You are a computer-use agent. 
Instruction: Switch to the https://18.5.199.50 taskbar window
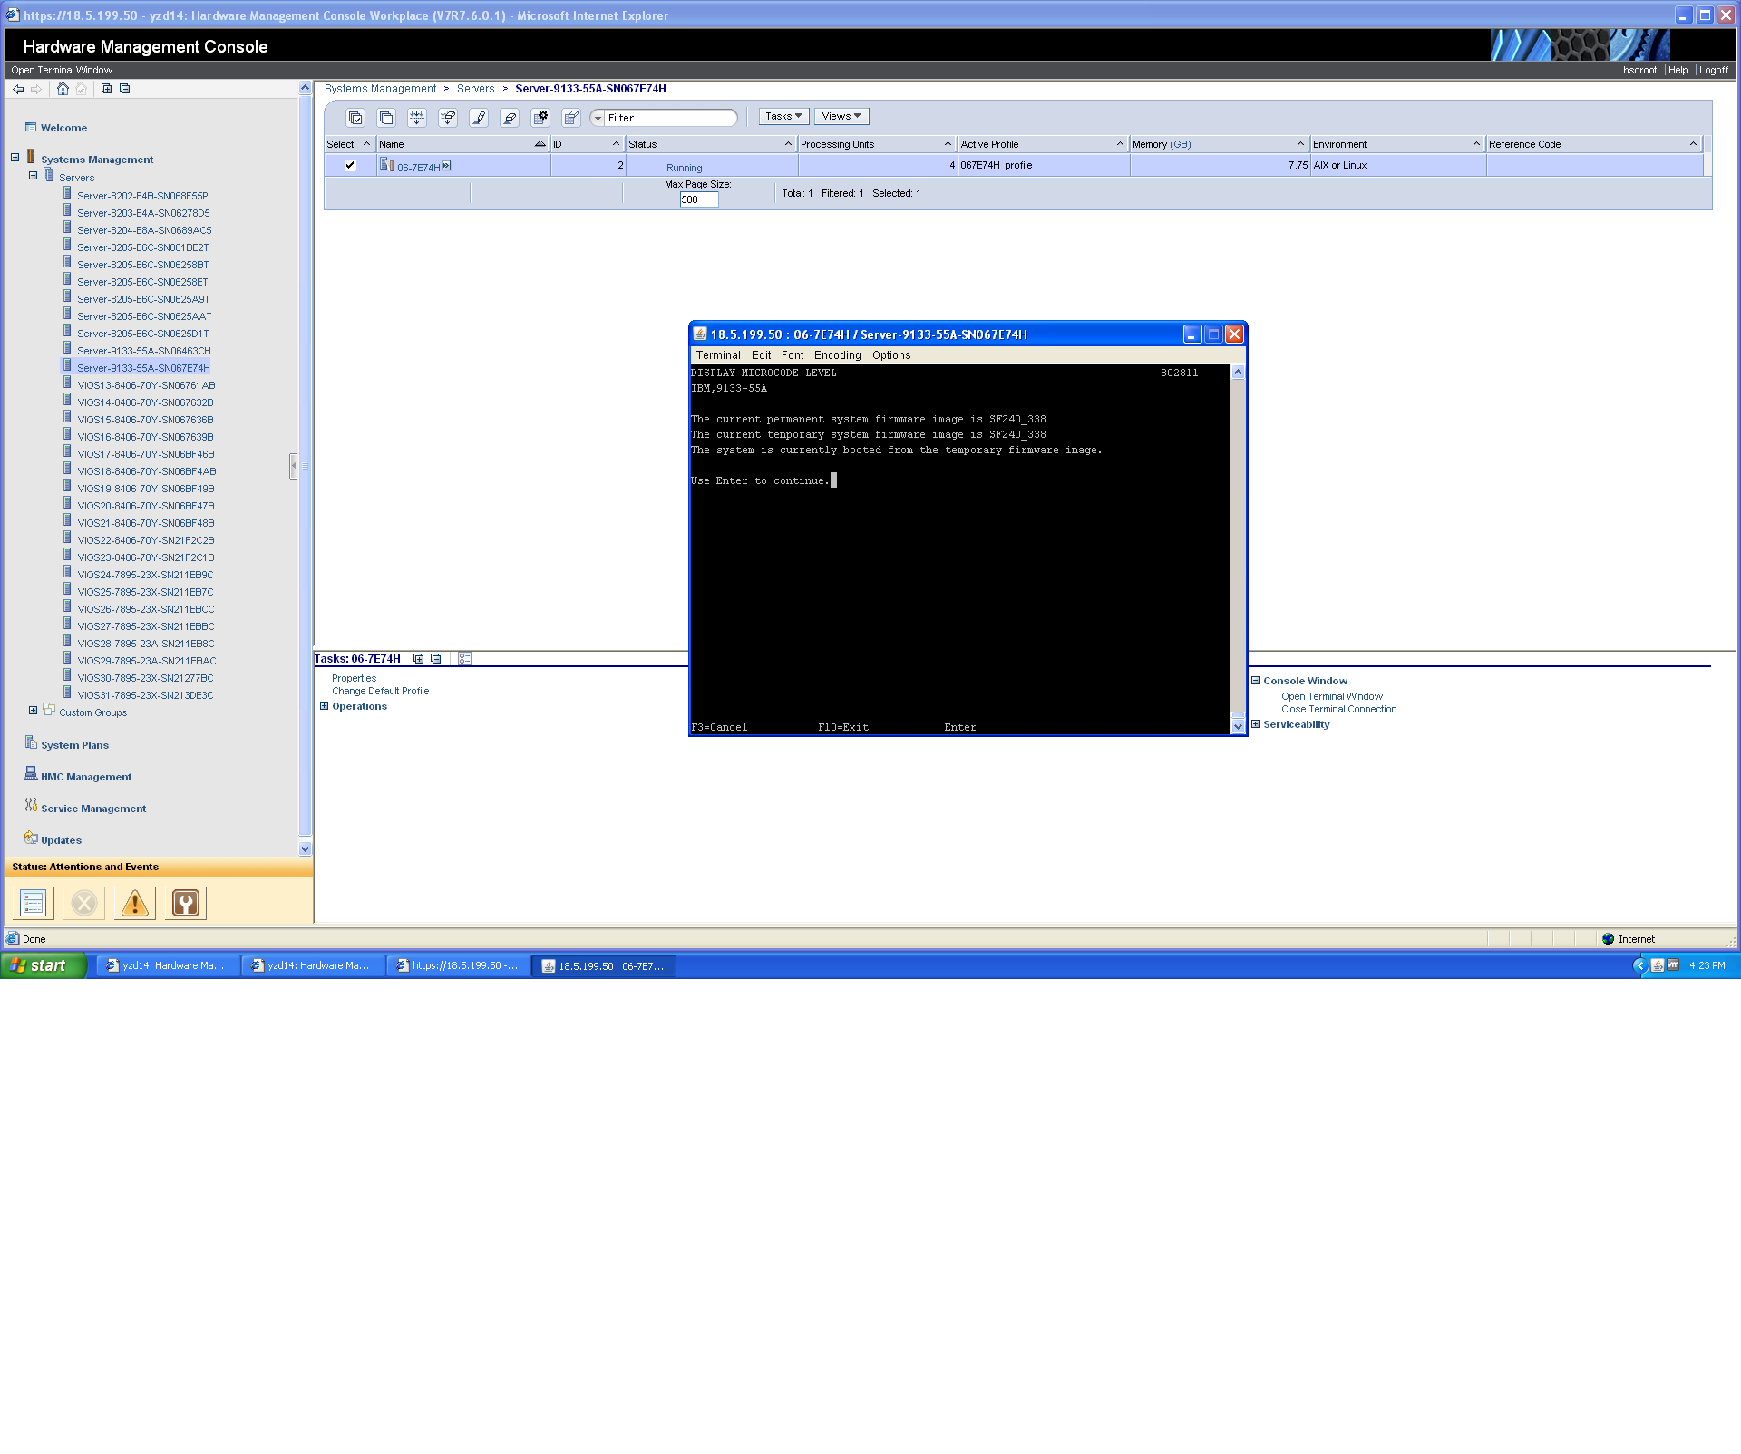click(459, 965)
